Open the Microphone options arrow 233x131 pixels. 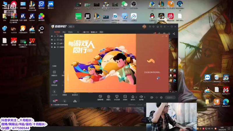pyautogui.click(x=136, y=97)
